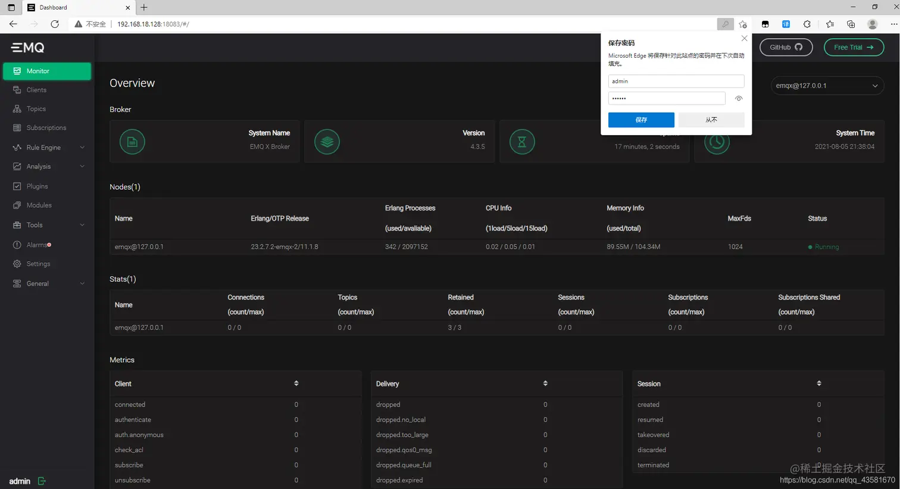
Task: Sort the Session metrics table
Action: [819, 384]
